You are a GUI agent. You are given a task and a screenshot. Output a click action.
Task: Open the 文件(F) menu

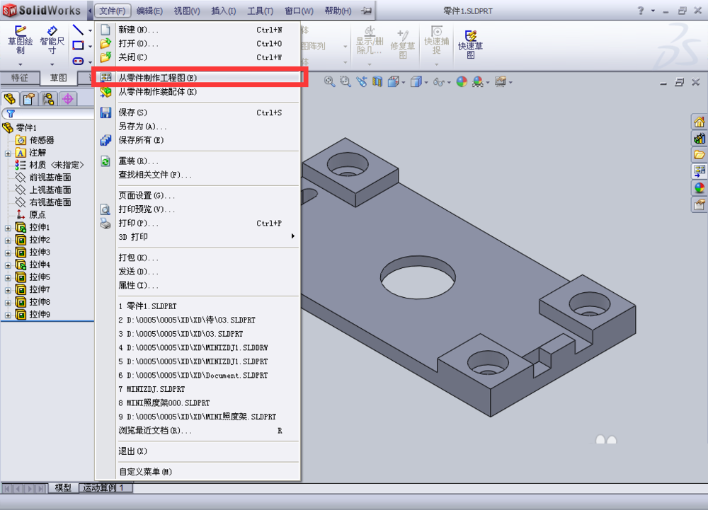click(x=113, y=11)
